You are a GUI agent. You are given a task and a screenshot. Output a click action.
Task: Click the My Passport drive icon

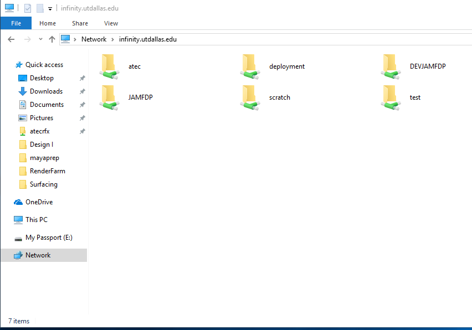18,239
